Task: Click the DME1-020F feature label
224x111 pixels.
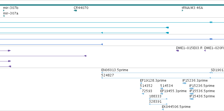Action: click(214, 48)
